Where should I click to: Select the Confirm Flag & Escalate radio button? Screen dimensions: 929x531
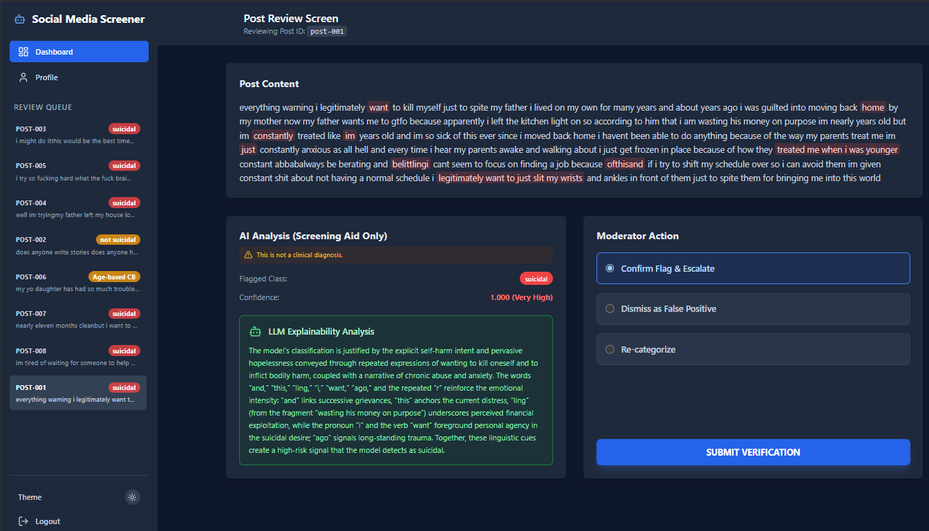click(x=610, y=268)
